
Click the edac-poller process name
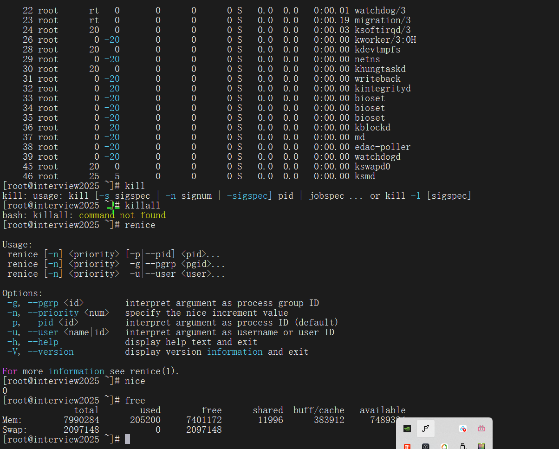(x=383, y=147)
